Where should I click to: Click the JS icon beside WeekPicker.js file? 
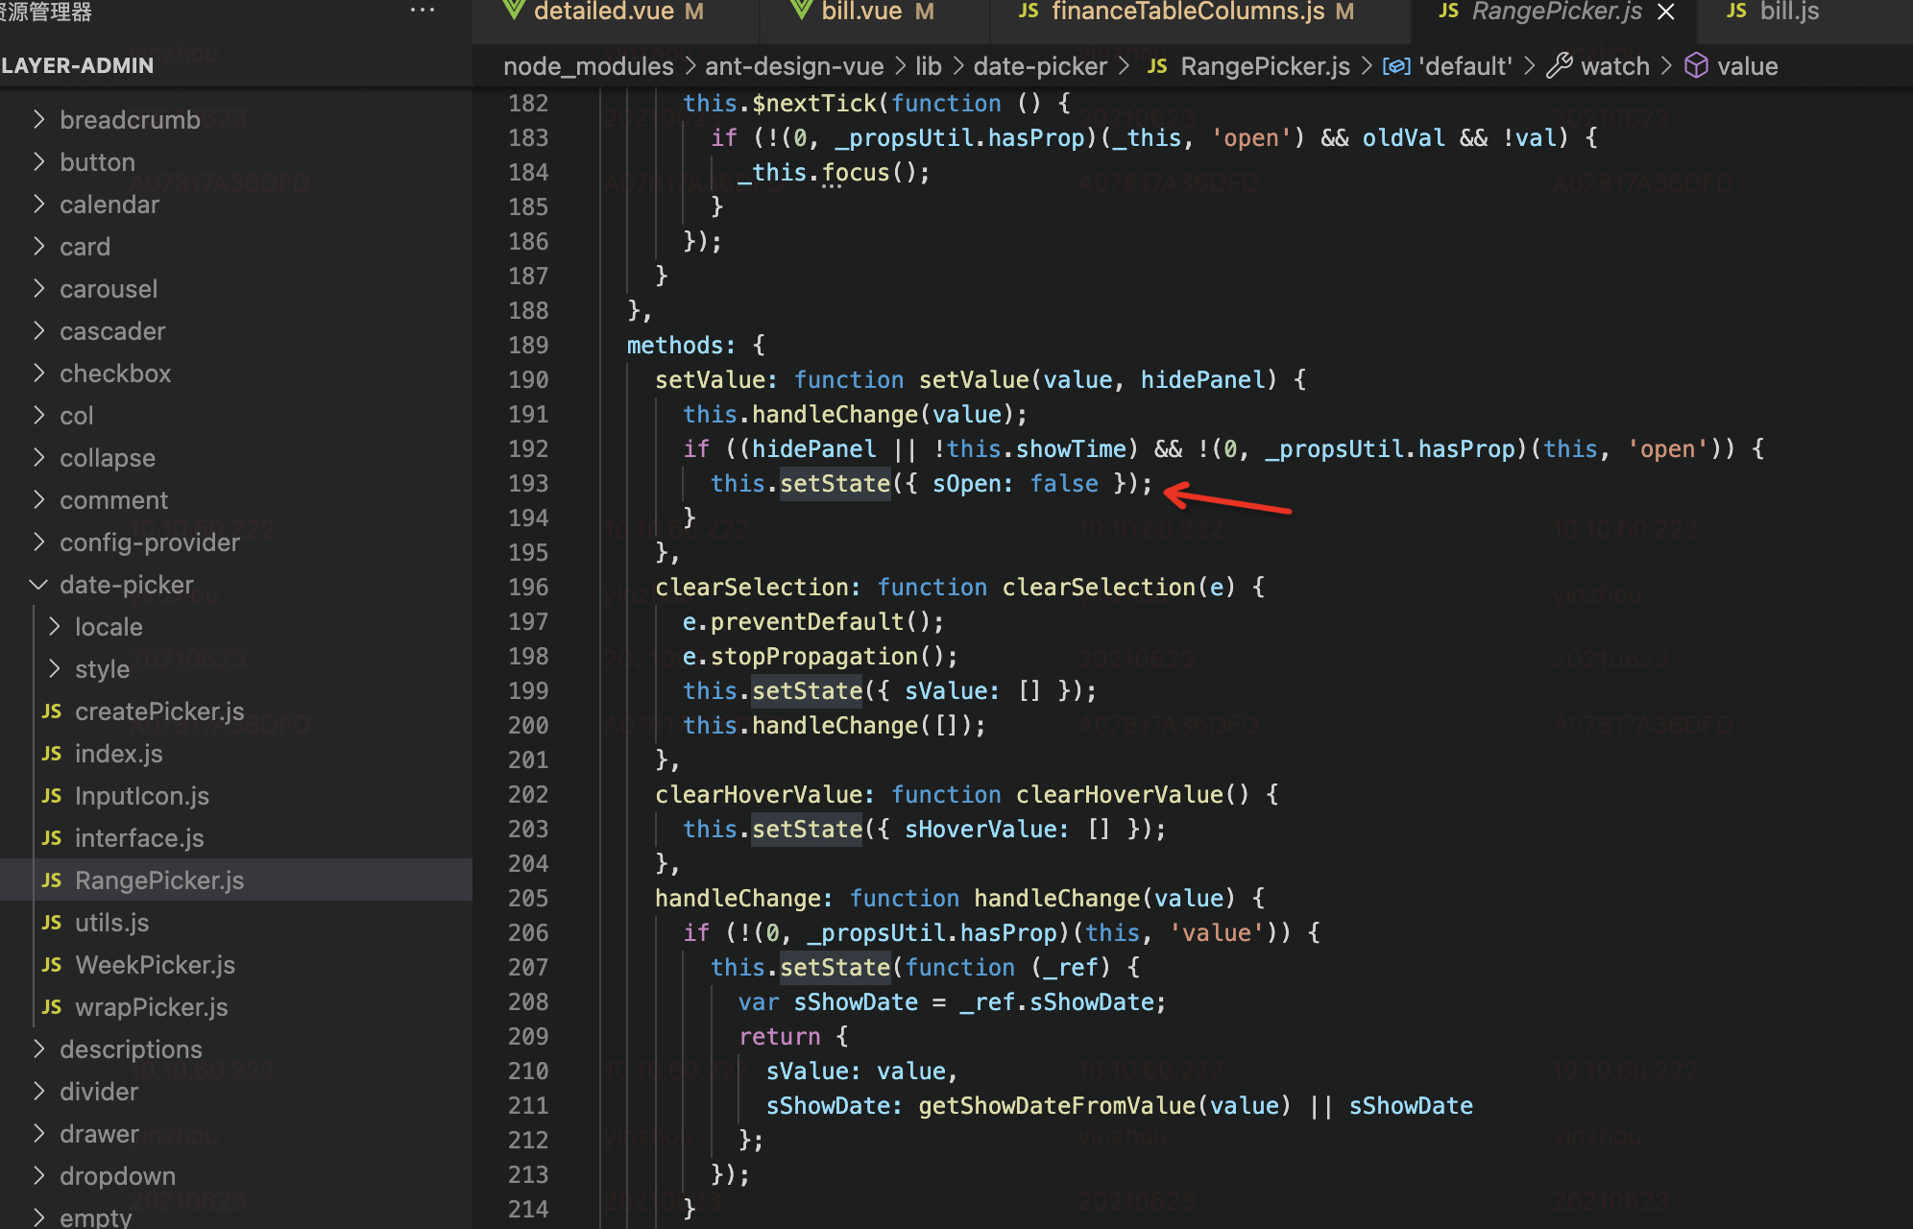[x=52, y=965]
